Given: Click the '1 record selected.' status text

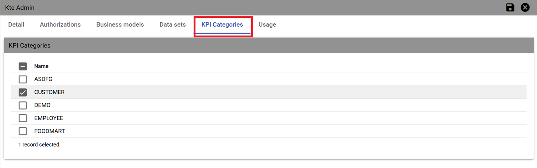Looking at the screenshot, I should click(39, 145).
